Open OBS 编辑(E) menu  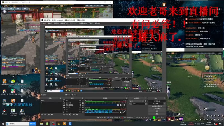[50, 23]
